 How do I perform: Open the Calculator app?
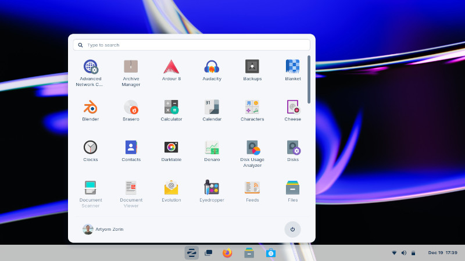point(171,107)
